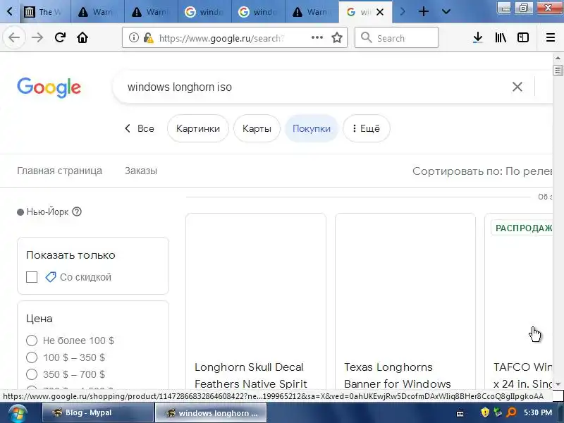
Task: Go back with the browser back arrow
Action: pyautogui.click(x=14, y=37)
